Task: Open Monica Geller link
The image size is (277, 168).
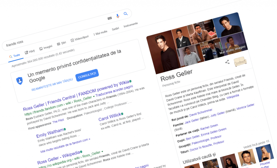Action: click(245, 107)
